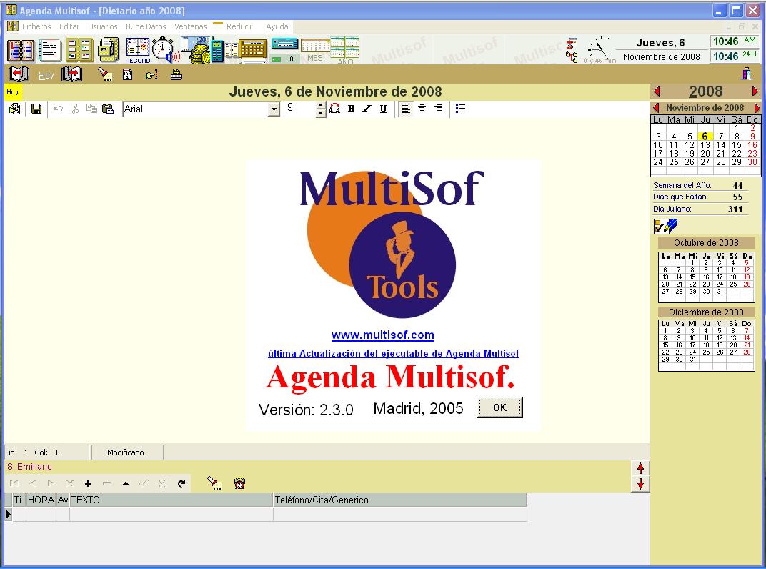Click the JAN 1 go-to-date icon
Viewport: 766px width, 569px height.
point(127,74)
